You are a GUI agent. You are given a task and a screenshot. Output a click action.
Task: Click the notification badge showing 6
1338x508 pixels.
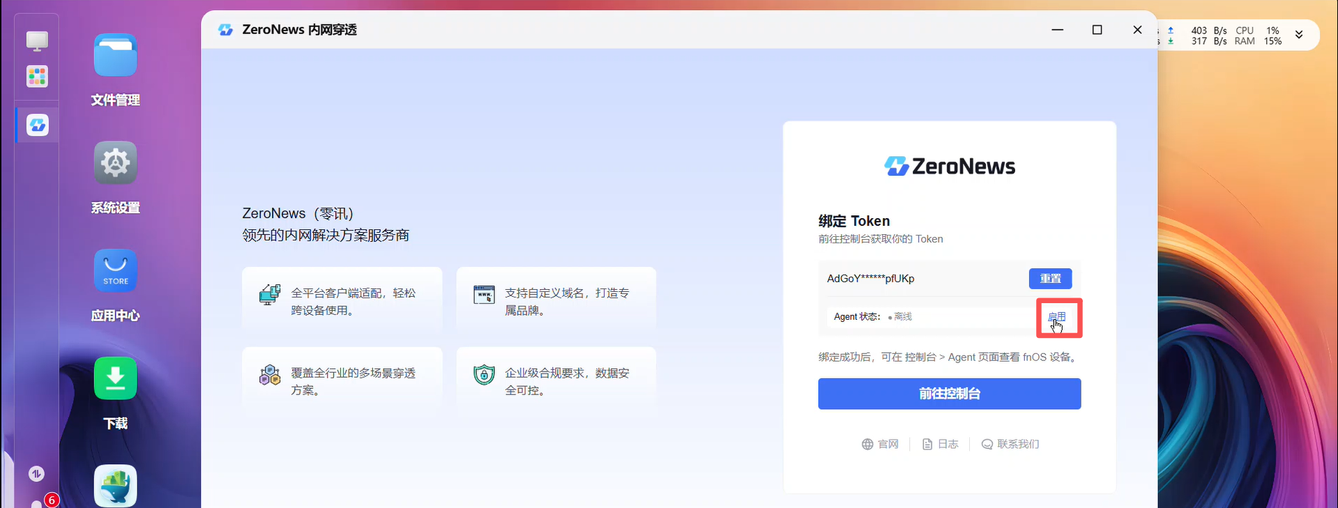tap(51, 500)
